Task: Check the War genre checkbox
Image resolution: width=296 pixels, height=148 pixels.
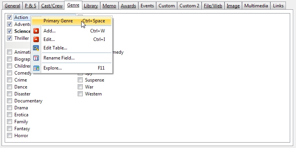Action: point(80,87)
